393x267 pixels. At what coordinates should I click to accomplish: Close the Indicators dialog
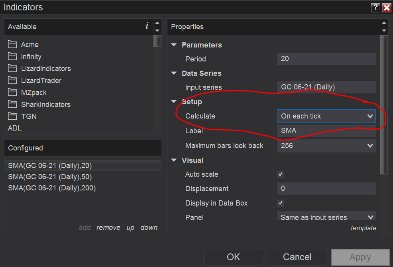(x=387, y=8)
